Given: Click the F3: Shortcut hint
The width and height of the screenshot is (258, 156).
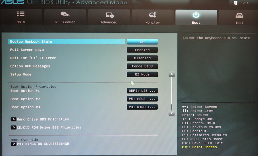Looking at the screenshot, I should pyautogui.click(x=194, y=131).
